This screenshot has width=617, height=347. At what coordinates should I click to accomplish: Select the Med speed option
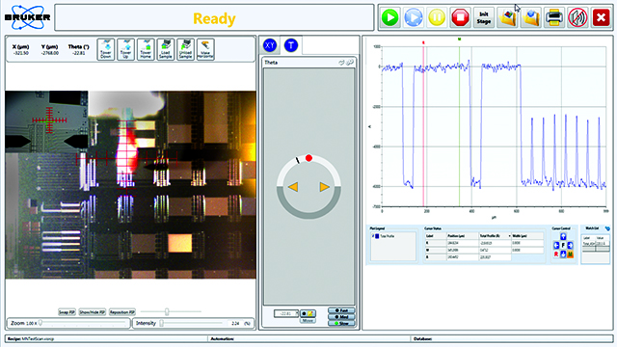click(x=341, y=317)
